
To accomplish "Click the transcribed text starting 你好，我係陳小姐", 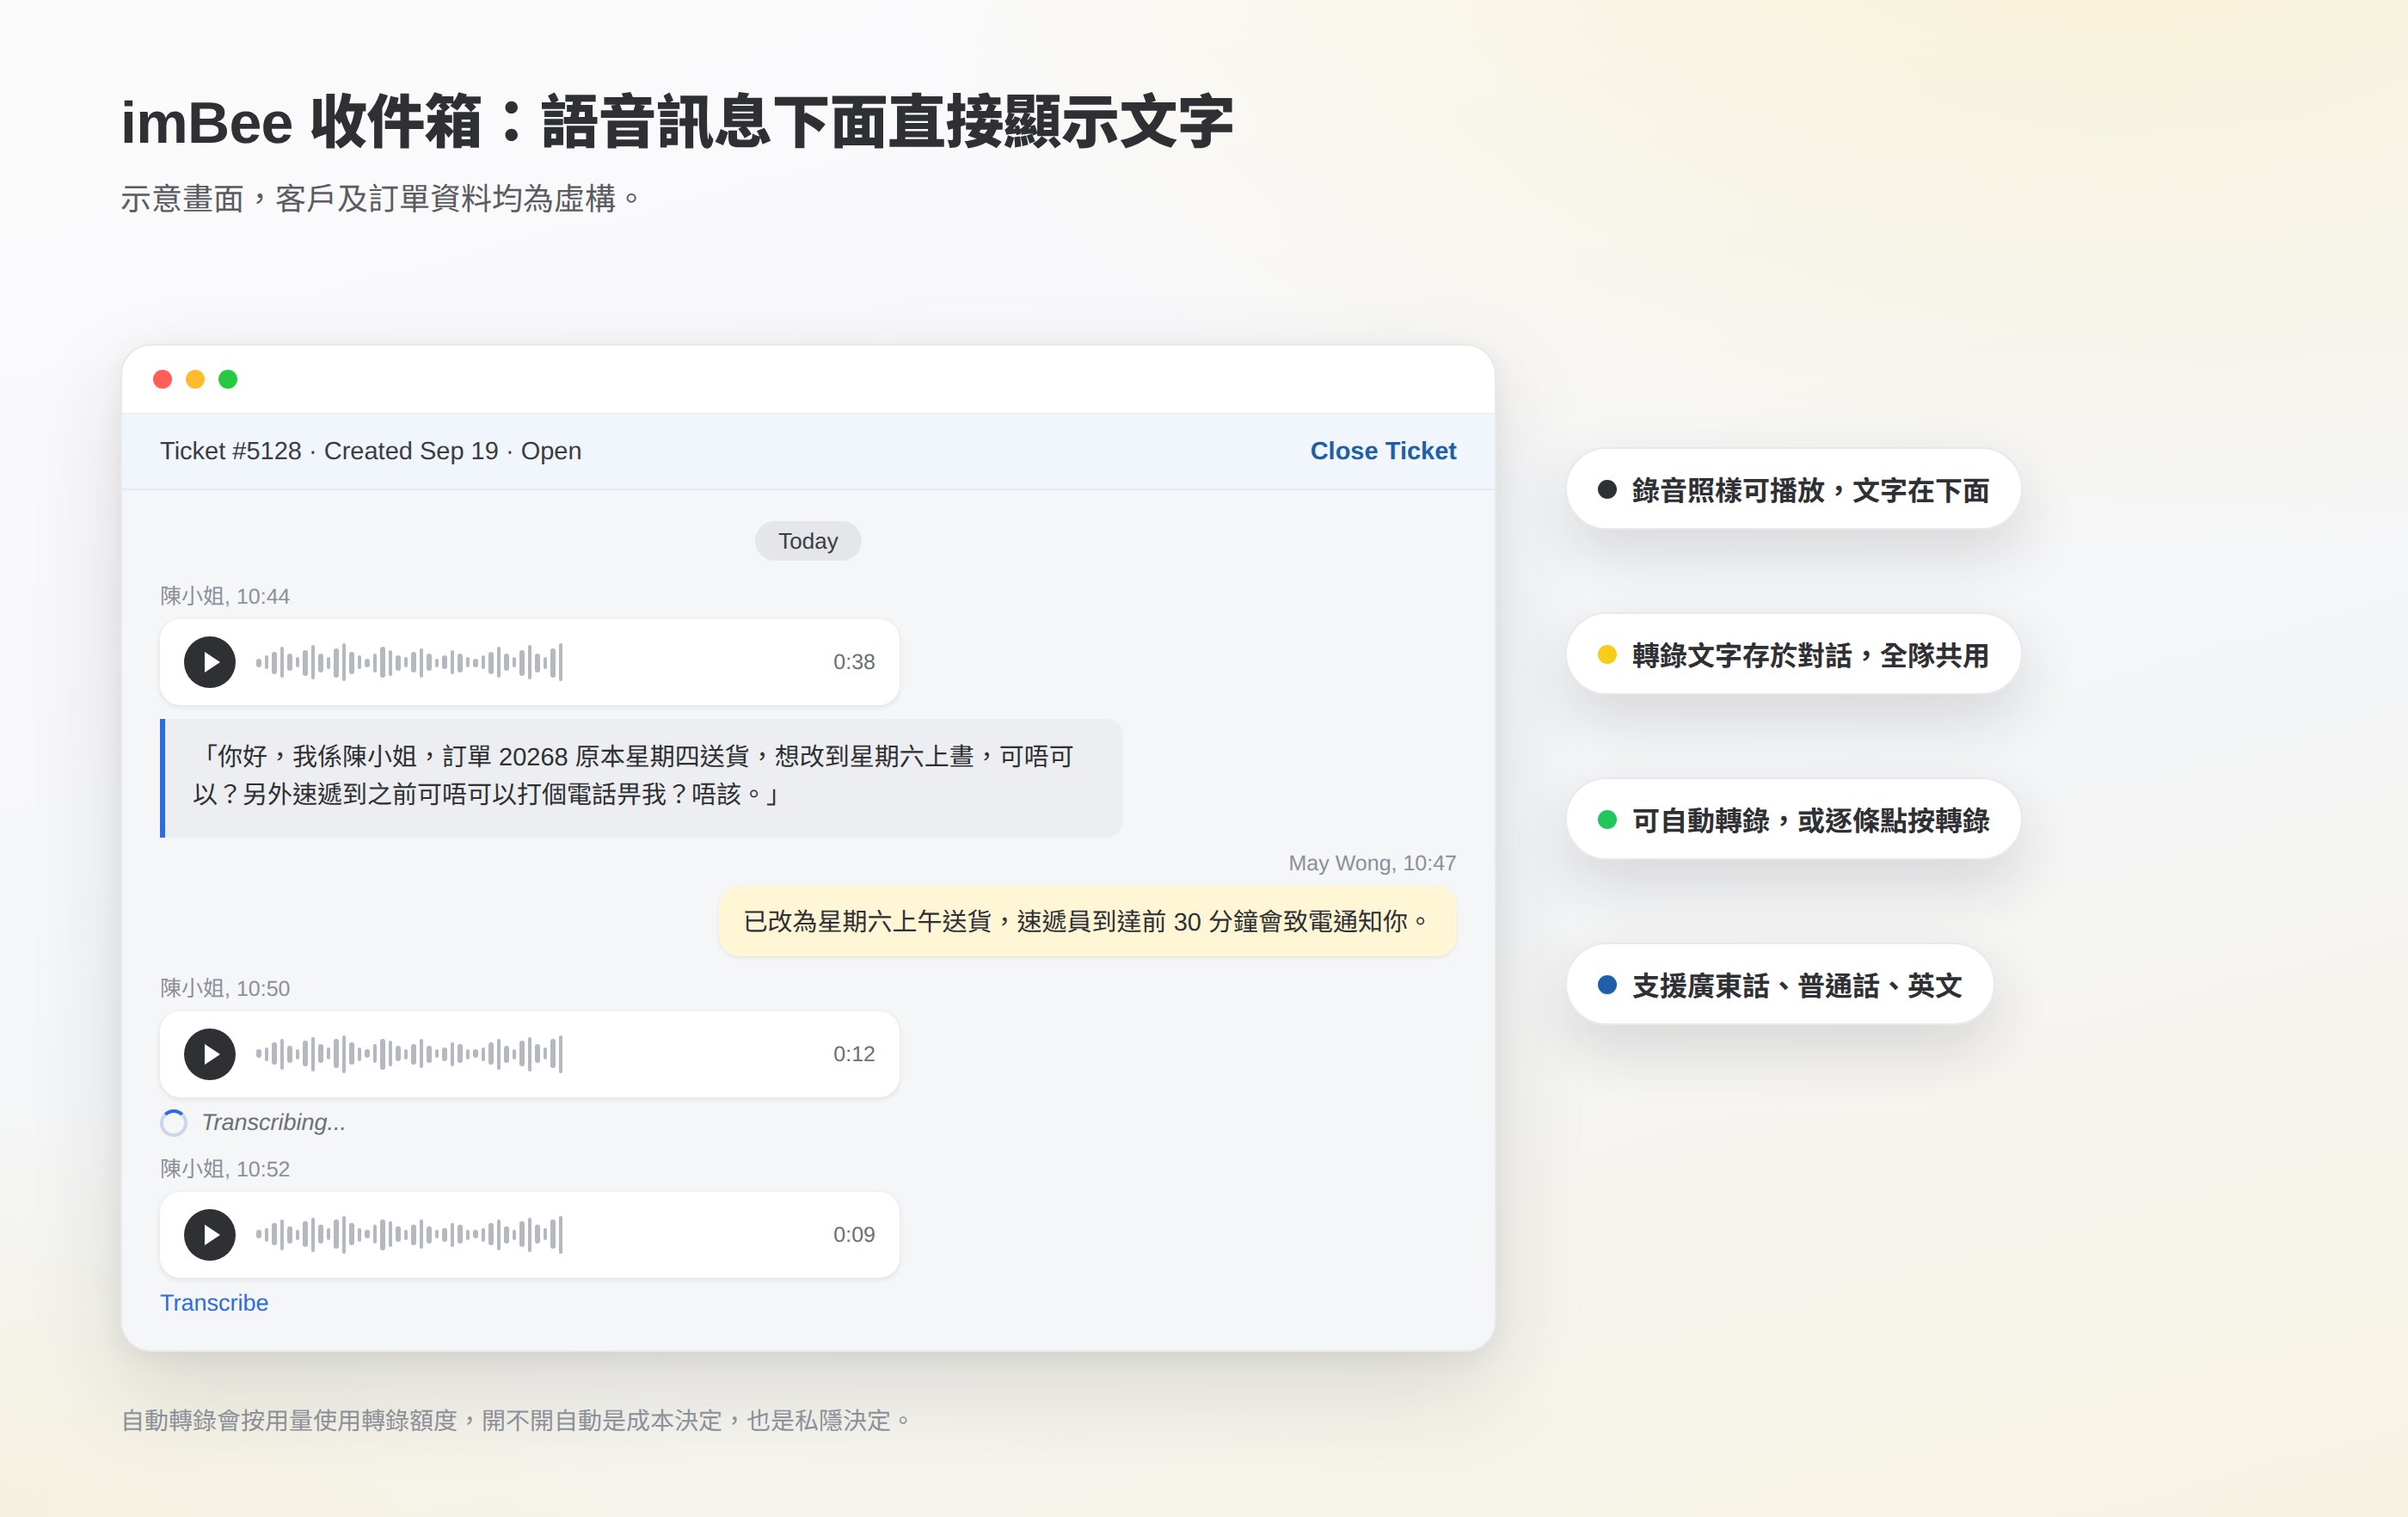I will 641,777.
